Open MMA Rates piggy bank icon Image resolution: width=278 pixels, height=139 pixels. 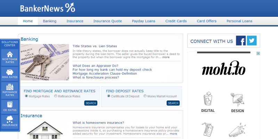[x=10, y=72]
